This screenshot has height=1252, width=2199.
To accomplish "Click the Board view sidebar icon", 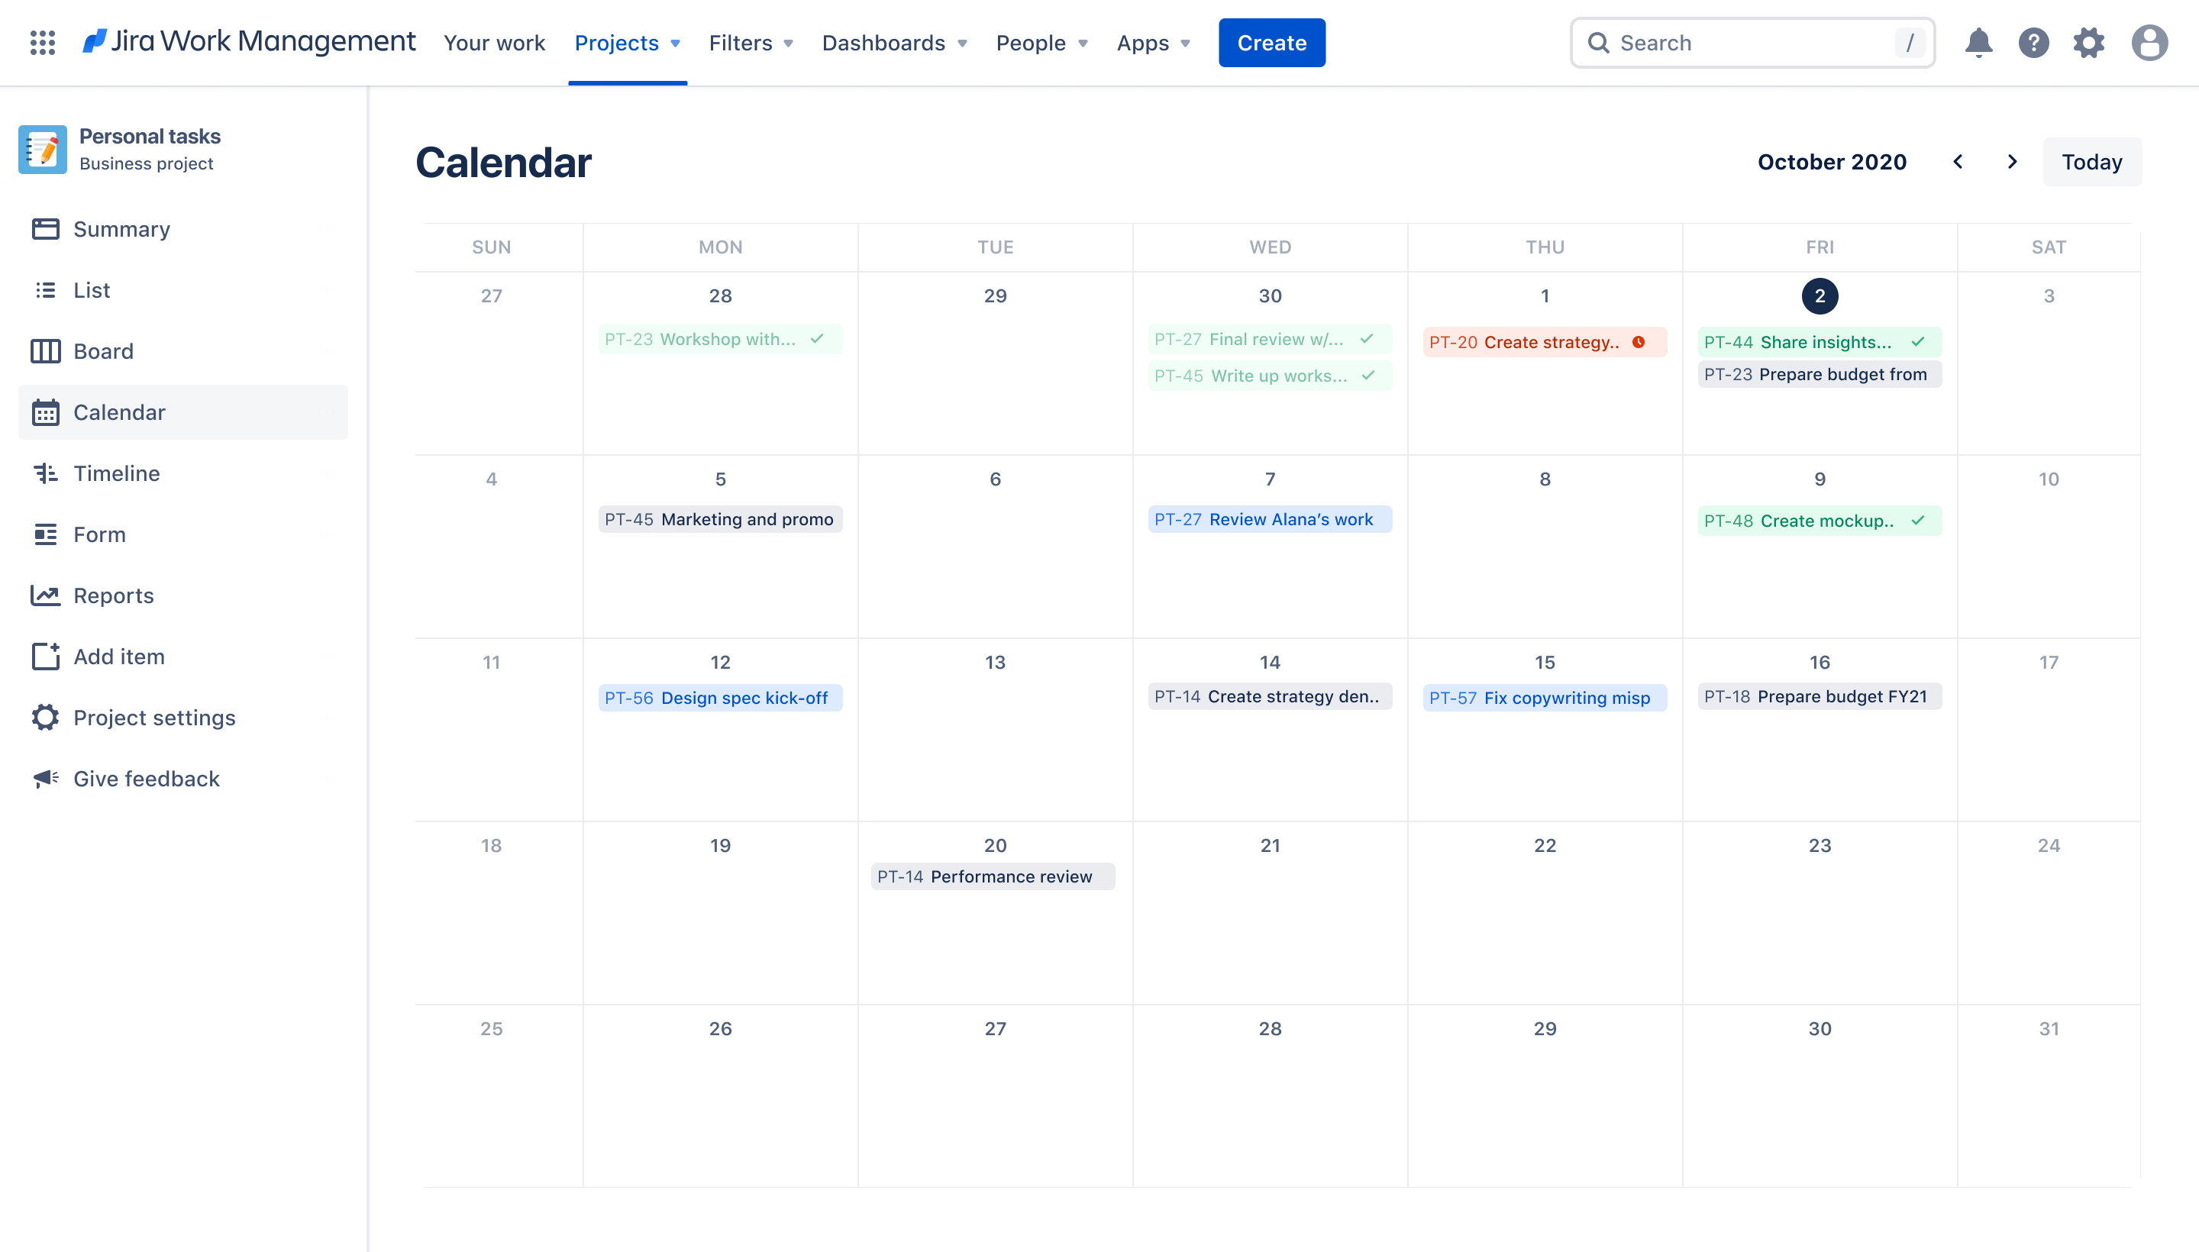I will 44,349.
